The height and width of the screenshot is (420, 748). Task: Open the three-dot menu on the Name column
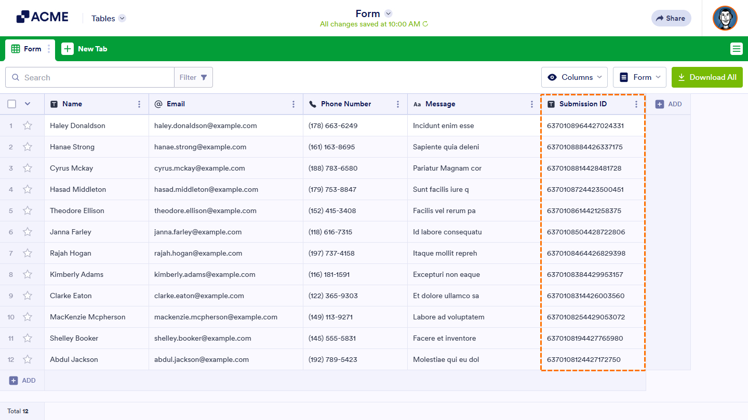139,104
